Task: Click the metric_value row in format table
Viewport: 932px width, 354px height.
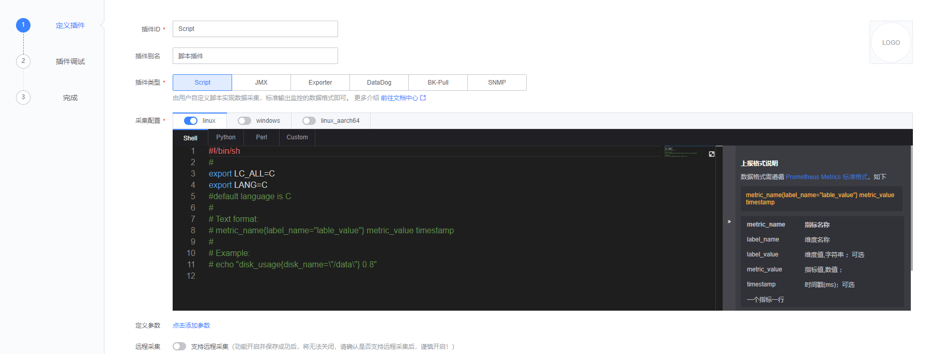Action: [x=822, y=269]
